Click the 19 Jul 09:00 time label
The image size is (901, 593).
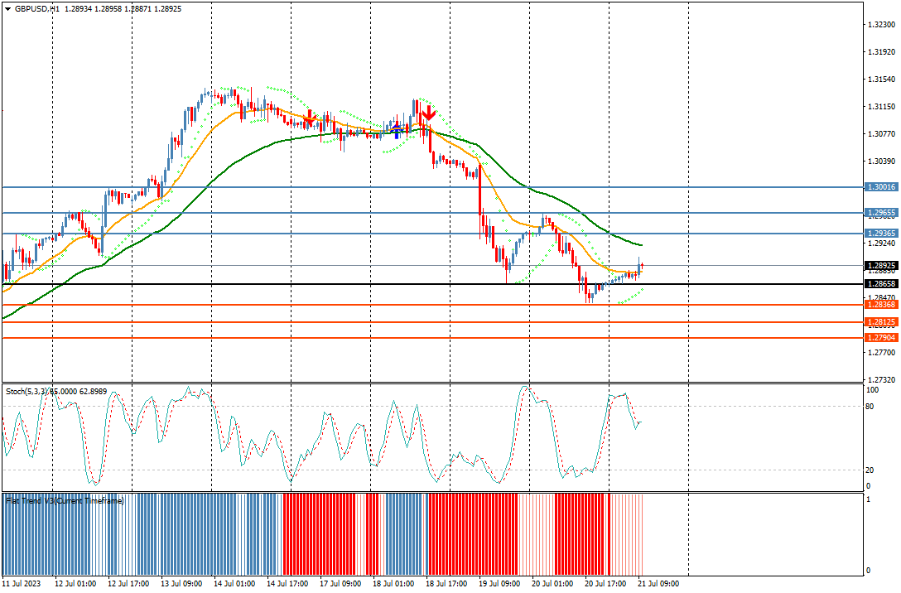click(x=499, y=584)
